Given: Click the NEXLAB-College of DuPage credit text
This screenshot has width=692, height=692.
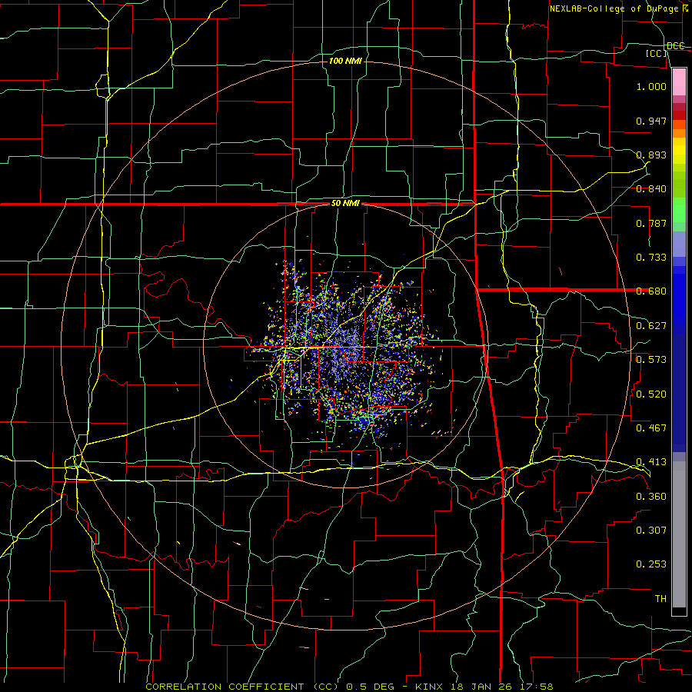Looking at the screenshot, I should pyautogui.click(x=614, y=8).
